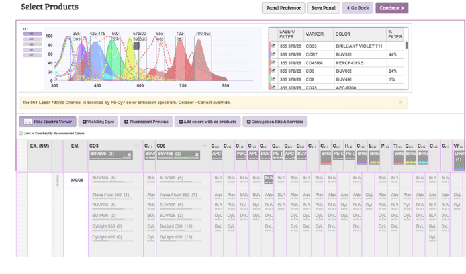Click the EX. (NM) column header

coord(40,146)
